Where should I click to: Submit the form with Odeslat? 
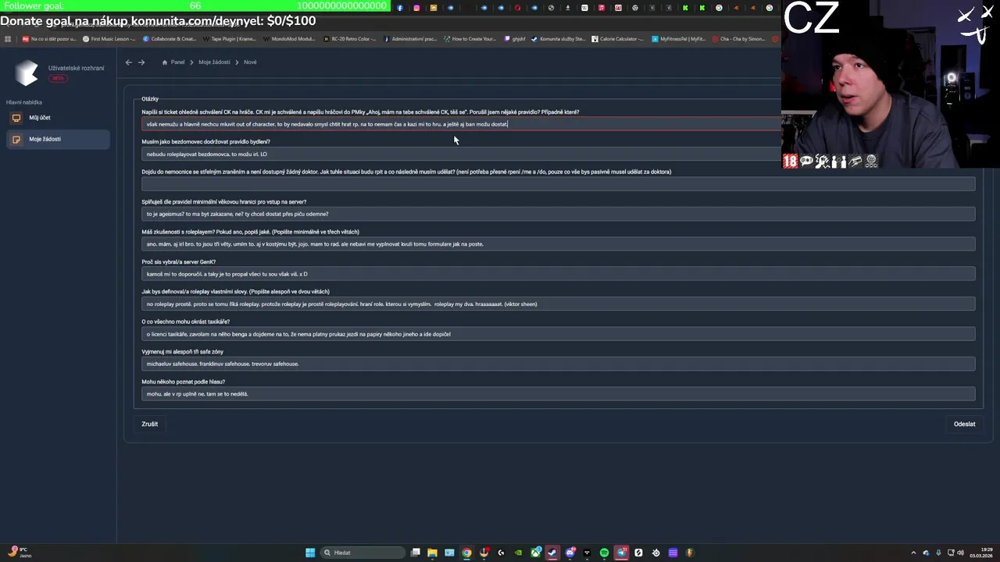[964, 424]
